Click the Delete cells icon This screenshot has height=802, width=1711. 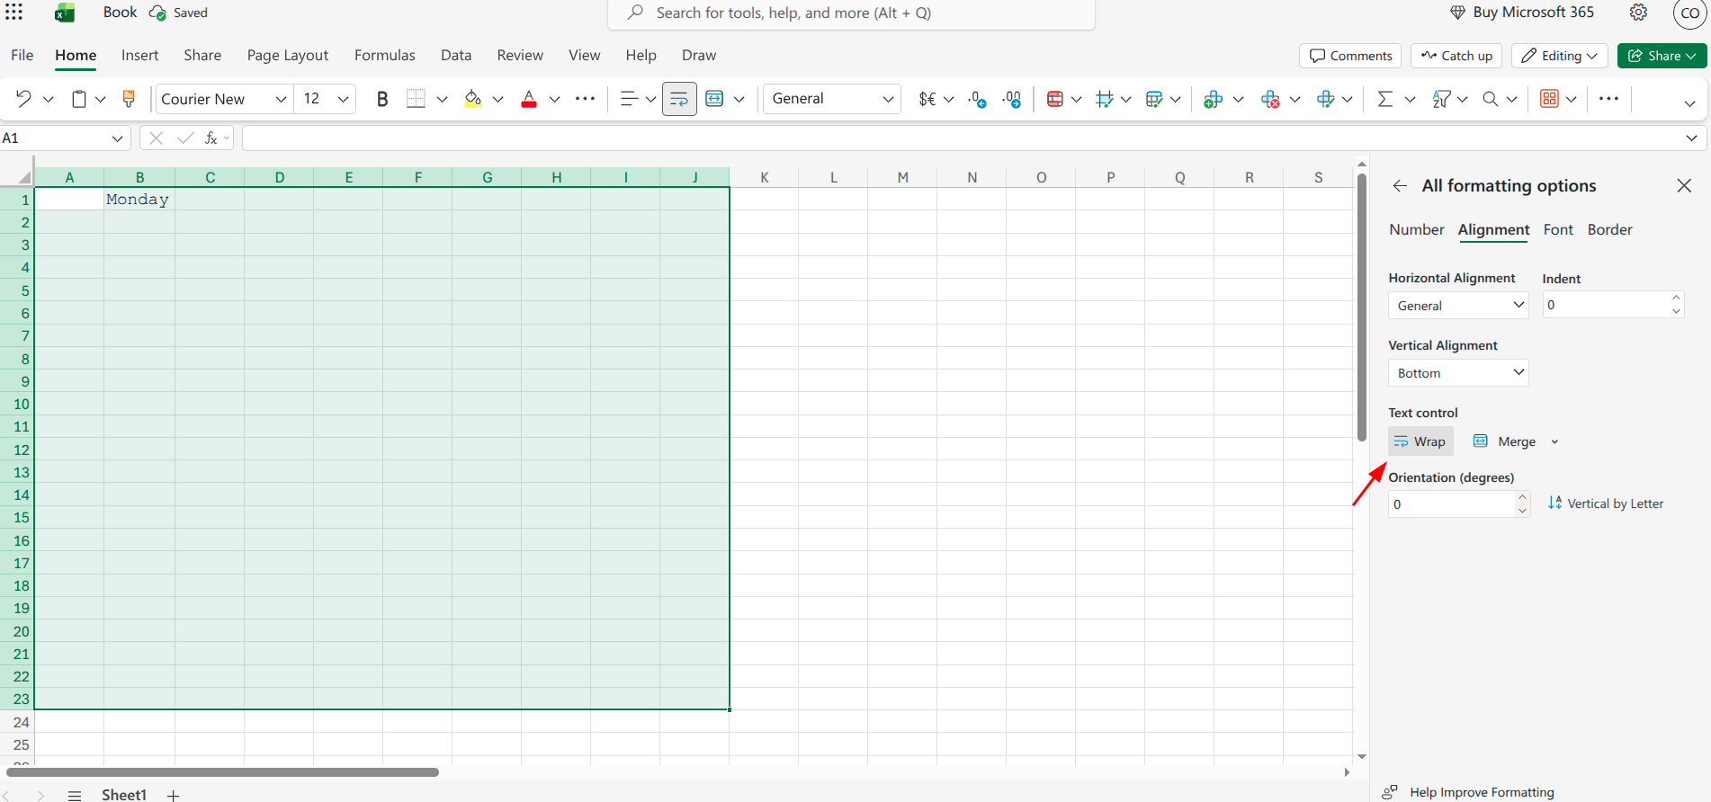(x=1270, y=99)
